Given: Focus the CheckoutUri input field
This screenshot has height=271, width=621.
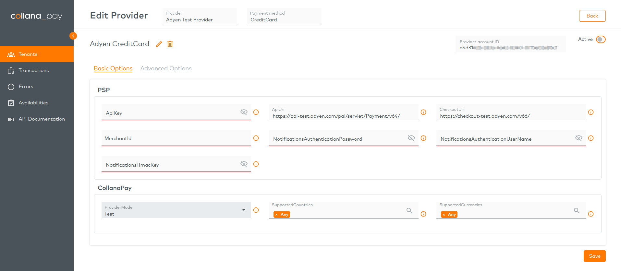Looking at the screenshot, I should click(x=511, y=112).
